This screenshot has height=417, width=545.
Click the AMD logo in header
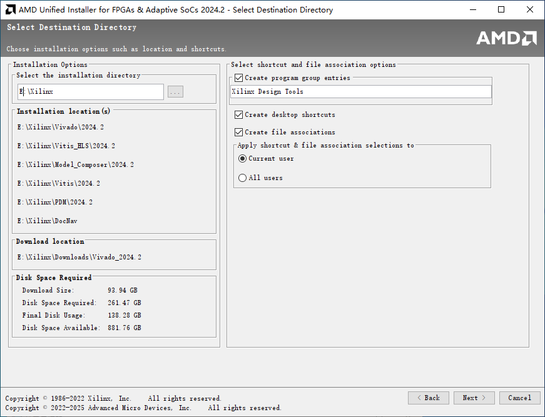(x=506, y=38)
